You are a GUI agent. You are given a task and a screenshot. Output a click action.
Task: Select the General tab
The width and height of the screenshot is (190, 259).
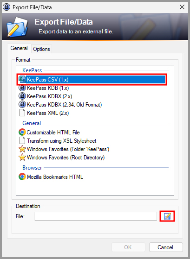(19, 48)
